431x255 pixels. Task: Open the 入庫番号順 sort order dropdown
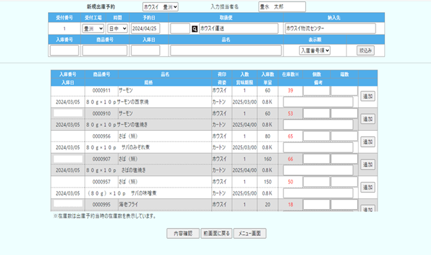(315, 51)
